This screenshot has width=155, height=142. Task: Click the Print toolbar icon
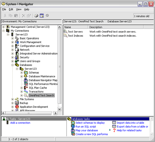36,16
